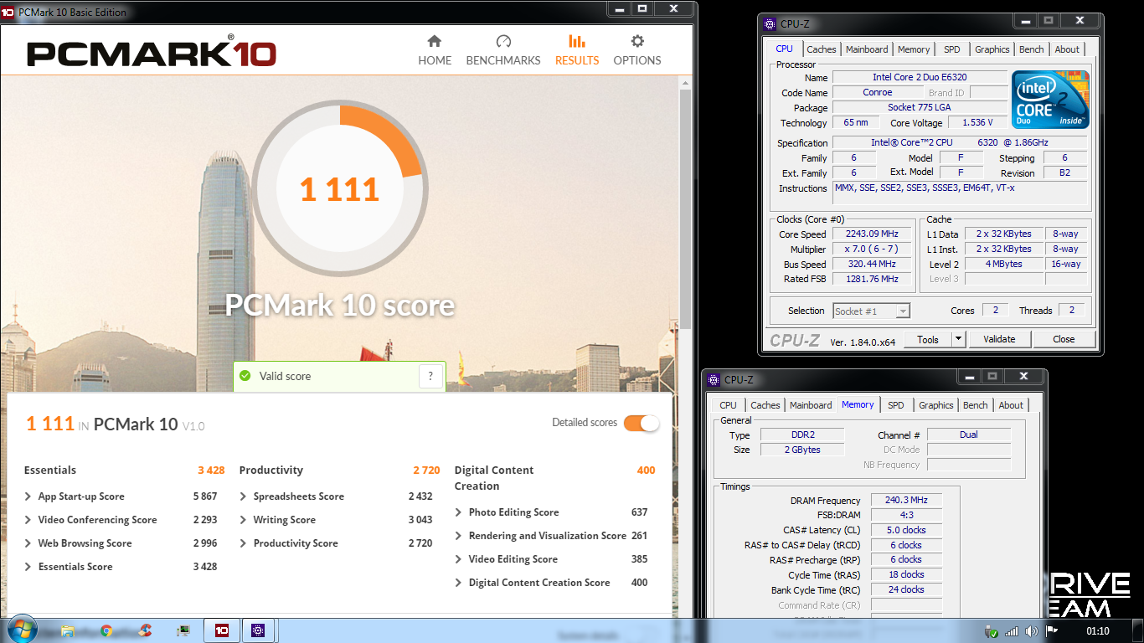
Task: Open Graphics tab in lower CPU-Z window
Action: click(x=936, y=405)
